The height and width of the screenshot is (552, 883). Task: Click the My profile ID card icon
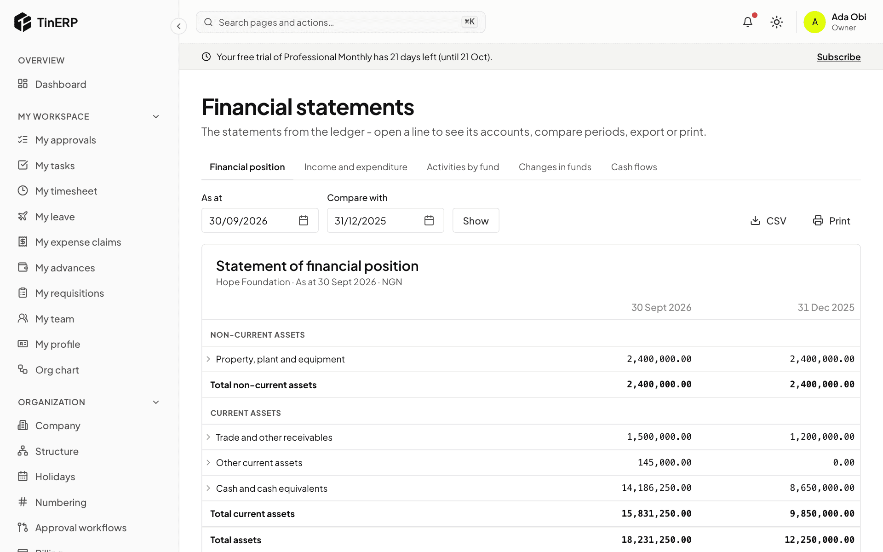pos(23,344)
